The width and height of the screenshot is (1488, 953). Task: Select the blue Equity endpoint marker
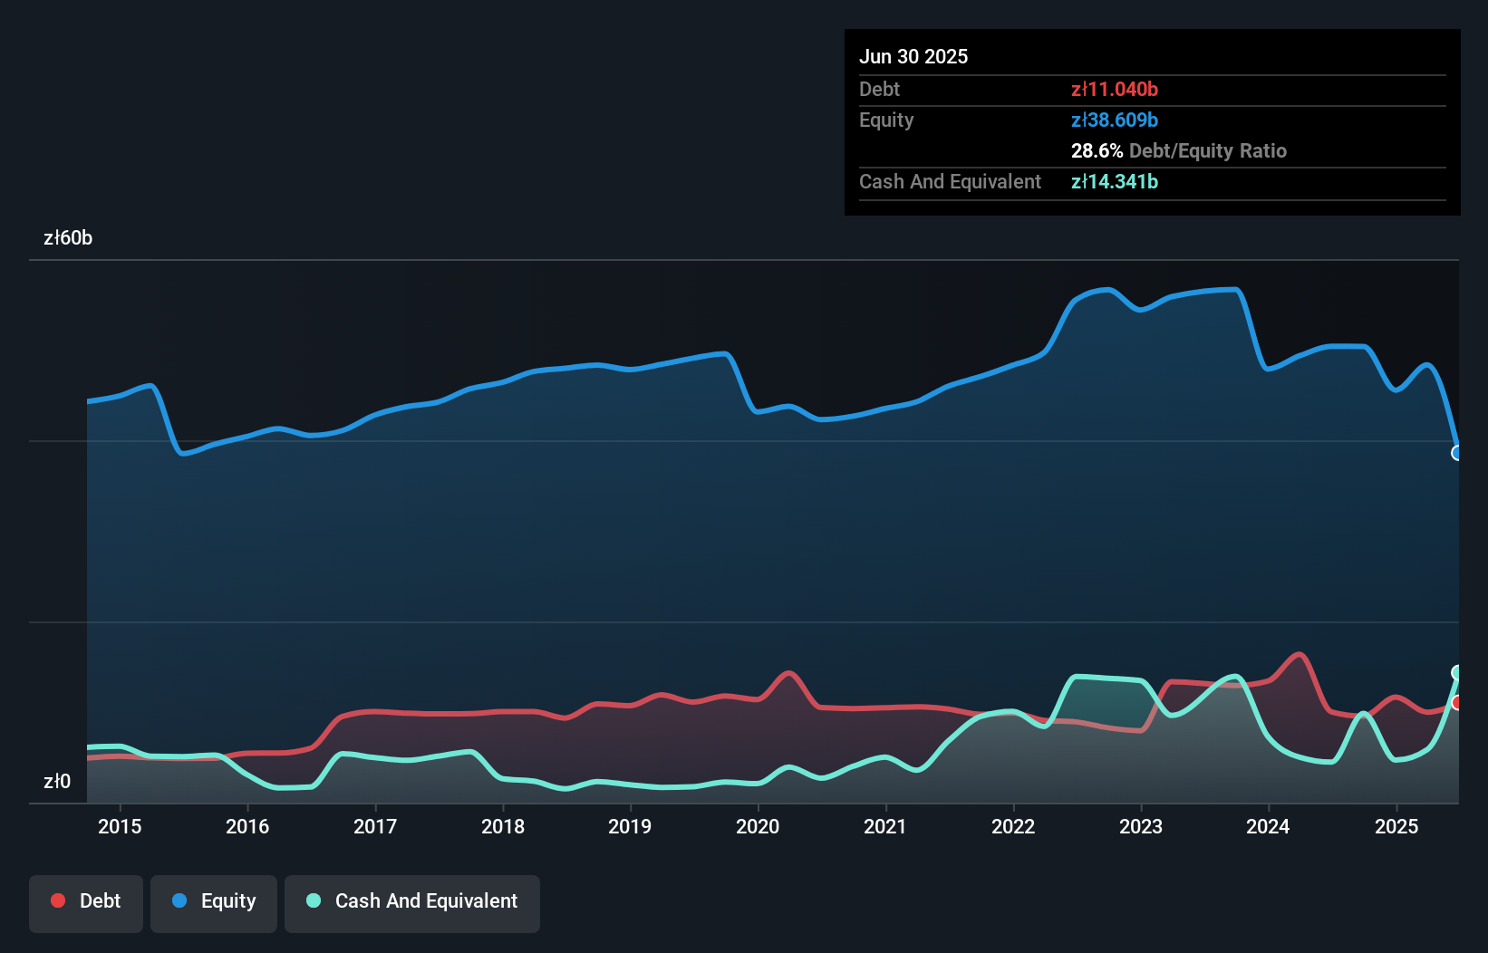click(1457, 453)
